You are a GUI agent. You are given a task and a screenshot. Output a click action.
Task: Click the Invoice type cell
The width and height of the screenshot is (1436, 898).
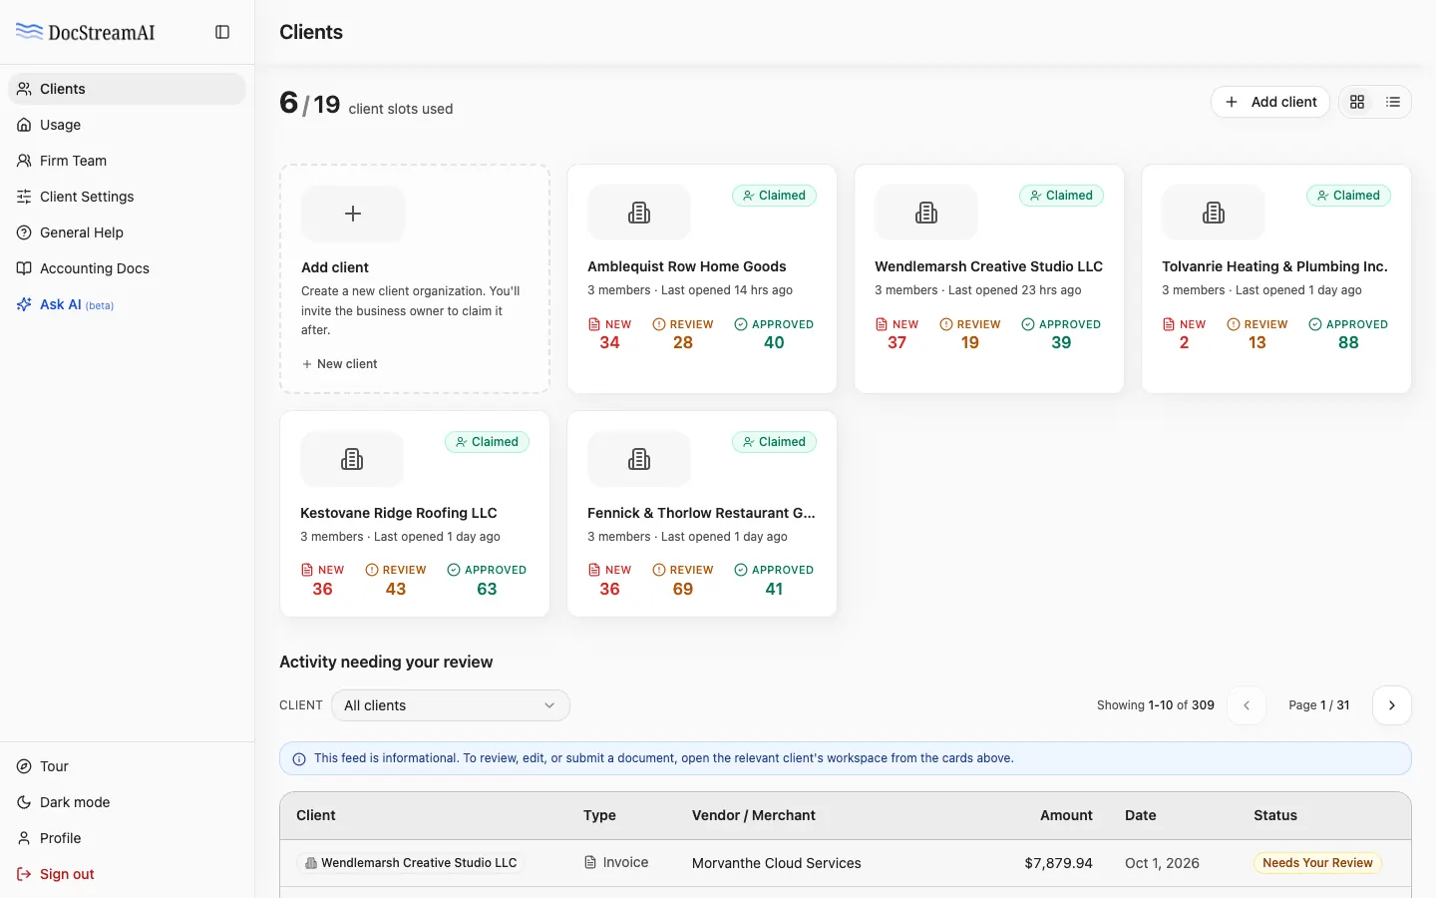(616, 863)
